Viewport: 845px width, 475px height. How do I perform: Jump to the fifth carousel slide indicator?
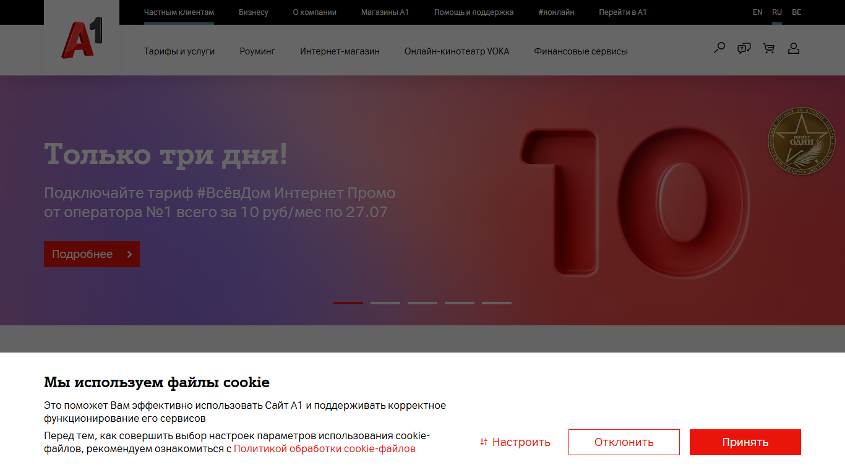point(497,303)
